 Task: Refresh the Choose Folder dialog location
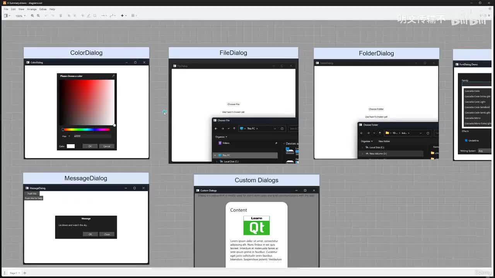(428, 133)
